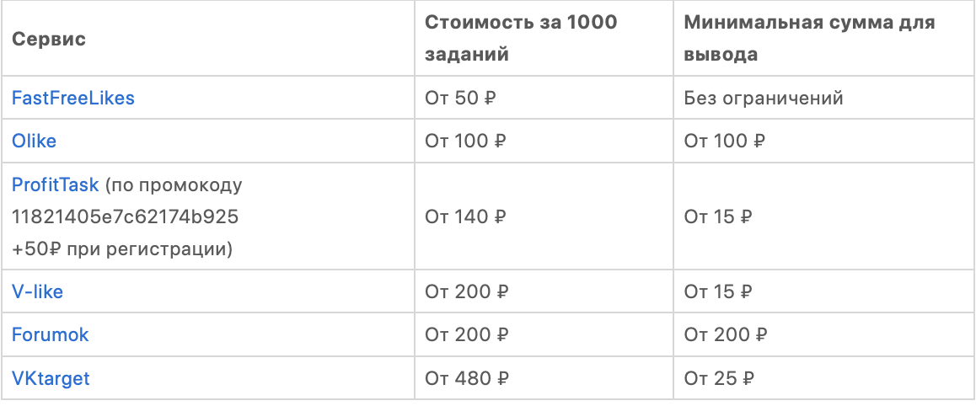Follow the ProfitTask link
Image resolution: width=976 pixels, height=406 pixels.
[56, 184]
